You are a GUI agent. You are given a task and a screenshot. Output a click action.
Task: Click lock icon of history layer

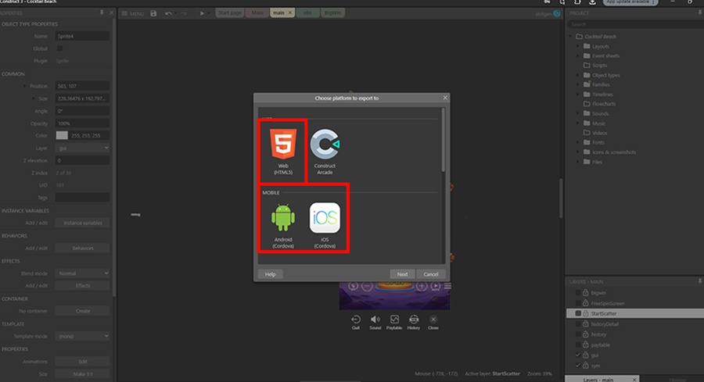[585, 334]
